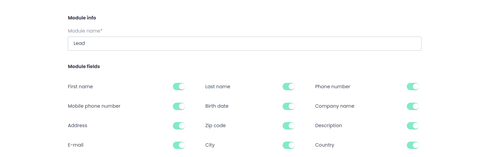Viewport: 486px width, 157px height.
Task: Click the 'Module info' section heading
Action: click(82, 18)
